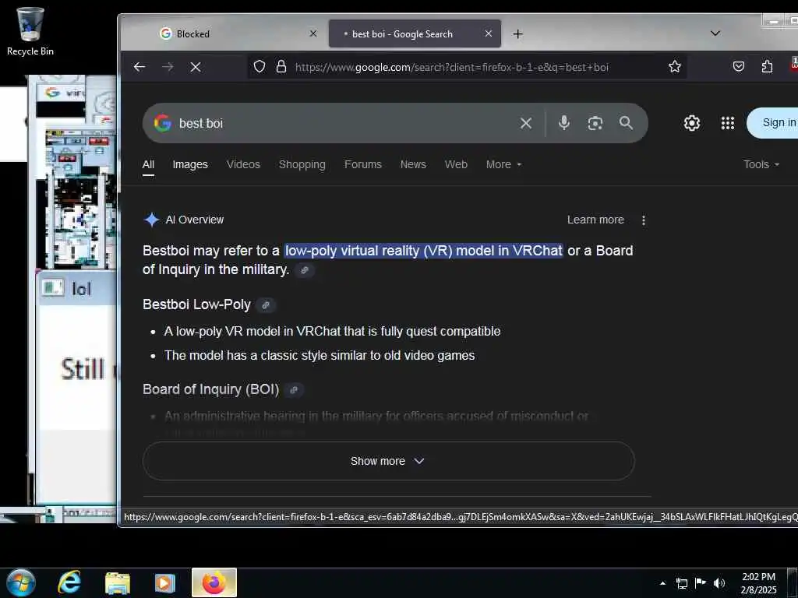Viewport: 798px width, 598px height.
Task: Open AI Overview three-dot menu
Action: coord(643,220)
